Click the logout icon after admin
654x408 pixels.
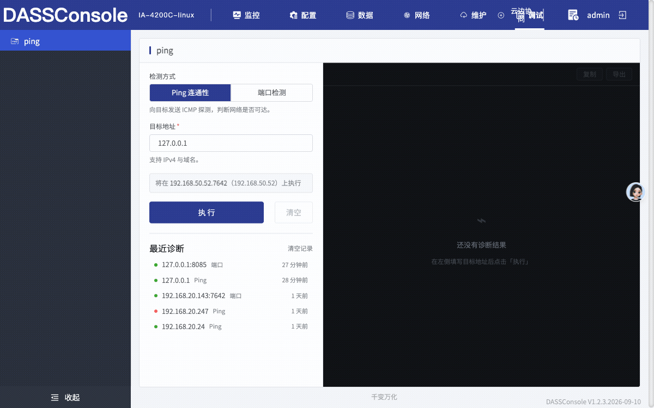(622, 15)
